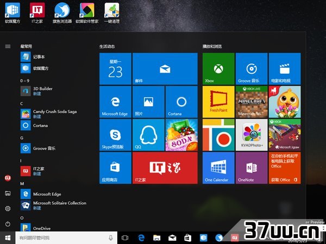This screenshot has height=244, width=326.
Task: Open the Store (应用商店) tile
Action: pyautogui.click(x=115, y=168)
